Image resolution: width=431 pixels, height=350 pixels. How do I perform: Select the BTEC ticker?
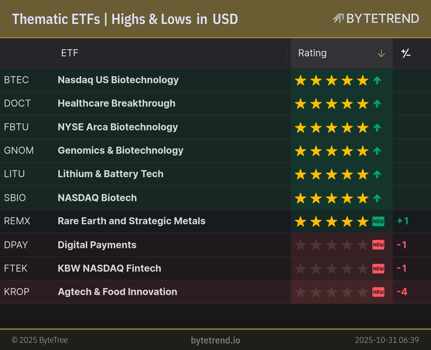16,80
